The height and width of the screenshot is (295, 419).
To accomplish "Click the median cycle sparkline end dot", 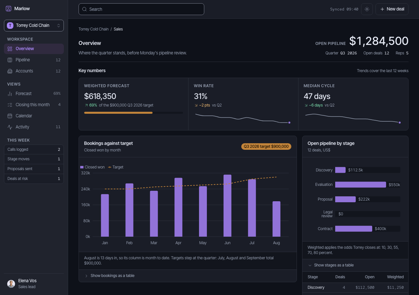I will click(x=399, y=123).
